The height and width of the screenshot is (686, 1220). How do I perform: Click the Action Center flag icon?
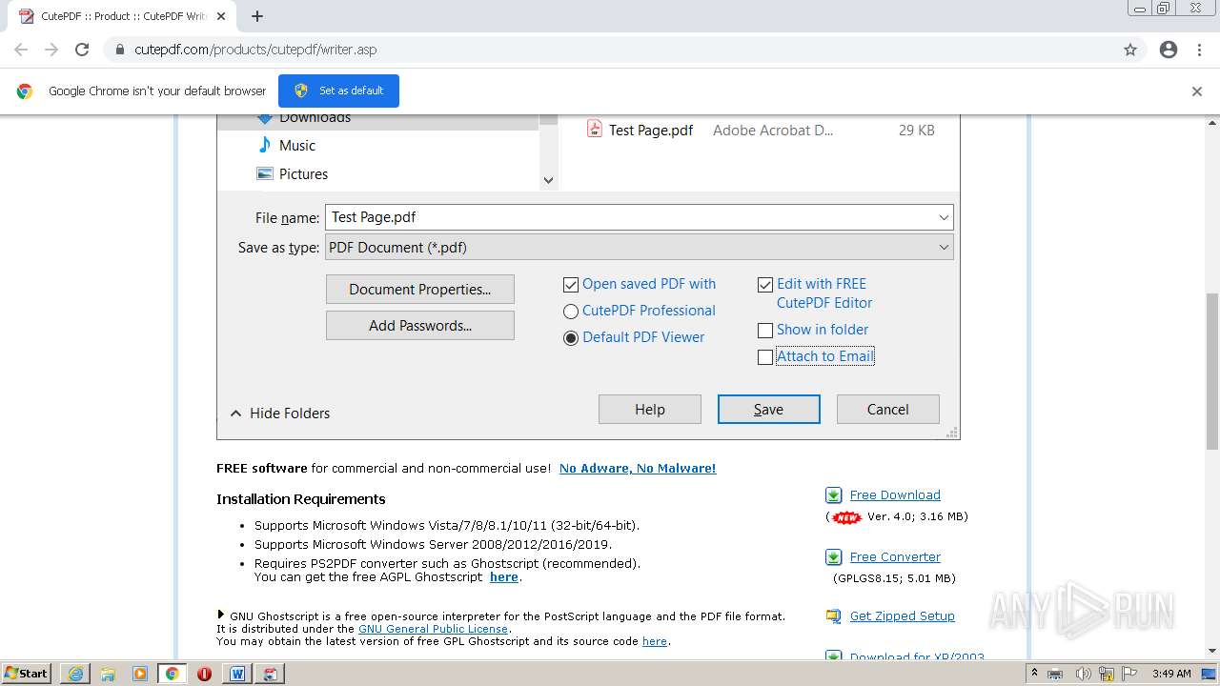[1128, 674]
